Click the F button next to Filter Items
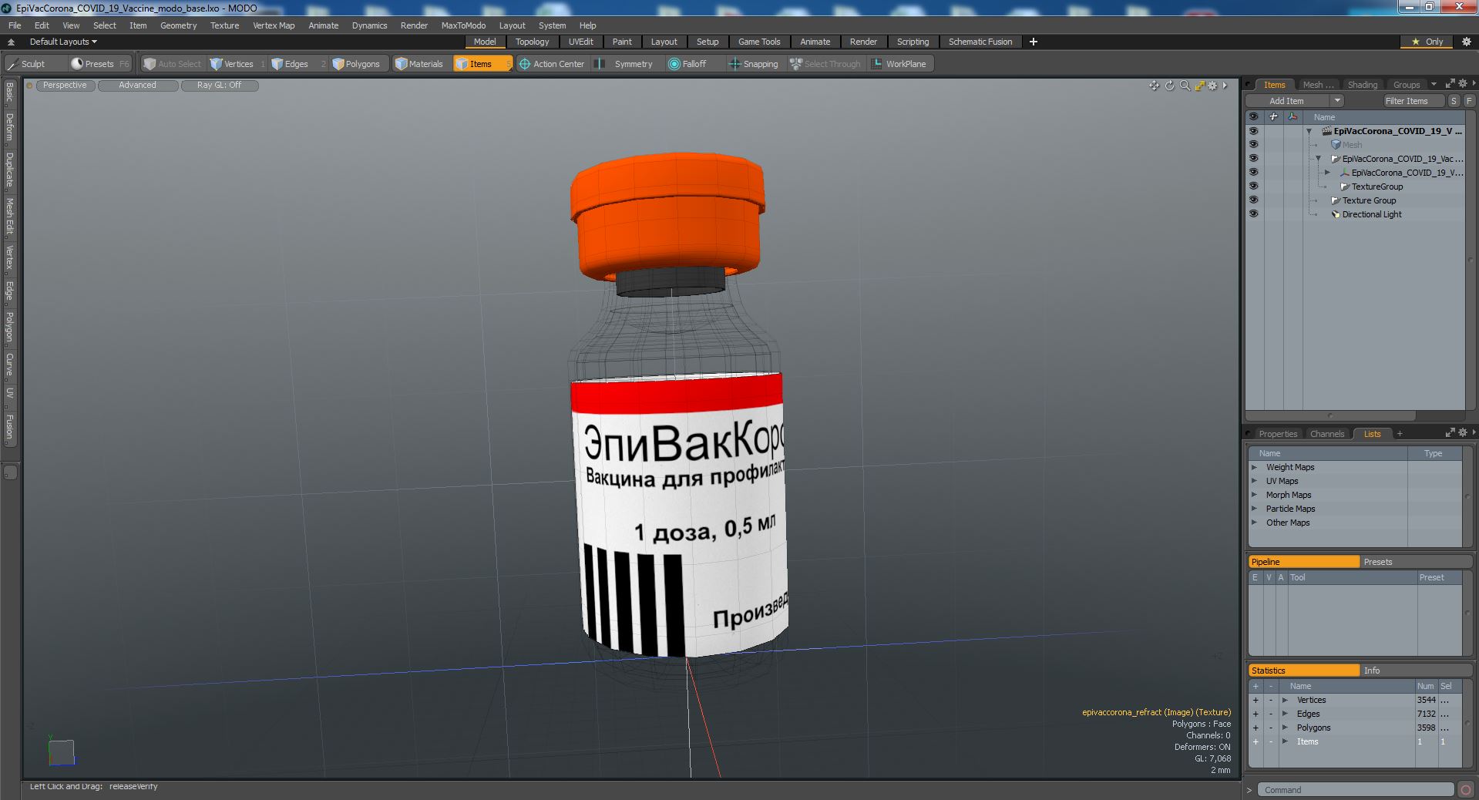 click(1469, 101)
